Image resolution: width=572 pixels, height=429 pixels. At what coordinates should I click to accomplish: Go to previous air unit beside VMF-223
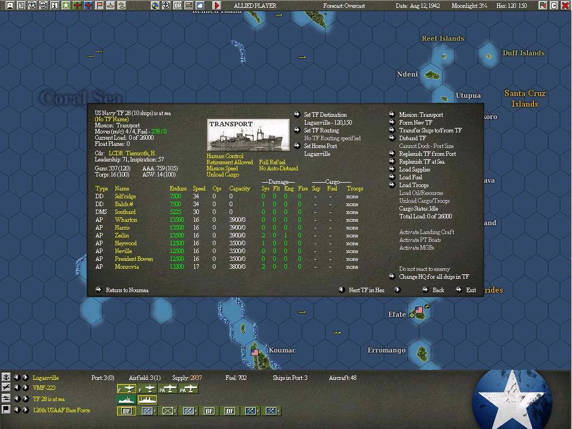click(x=17, y=388)
